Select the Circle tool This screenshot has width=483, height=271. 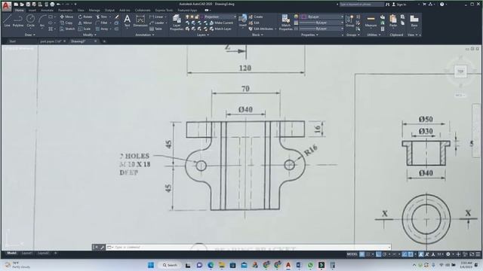click(30, 20)
